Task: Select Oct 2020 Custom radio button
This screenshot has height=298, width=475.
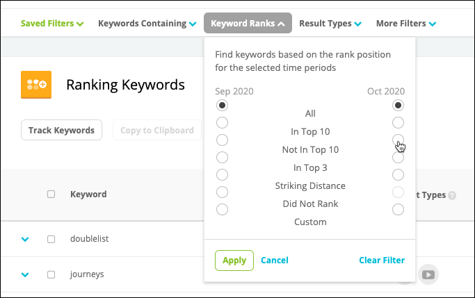Action: [x=398, y=209]
